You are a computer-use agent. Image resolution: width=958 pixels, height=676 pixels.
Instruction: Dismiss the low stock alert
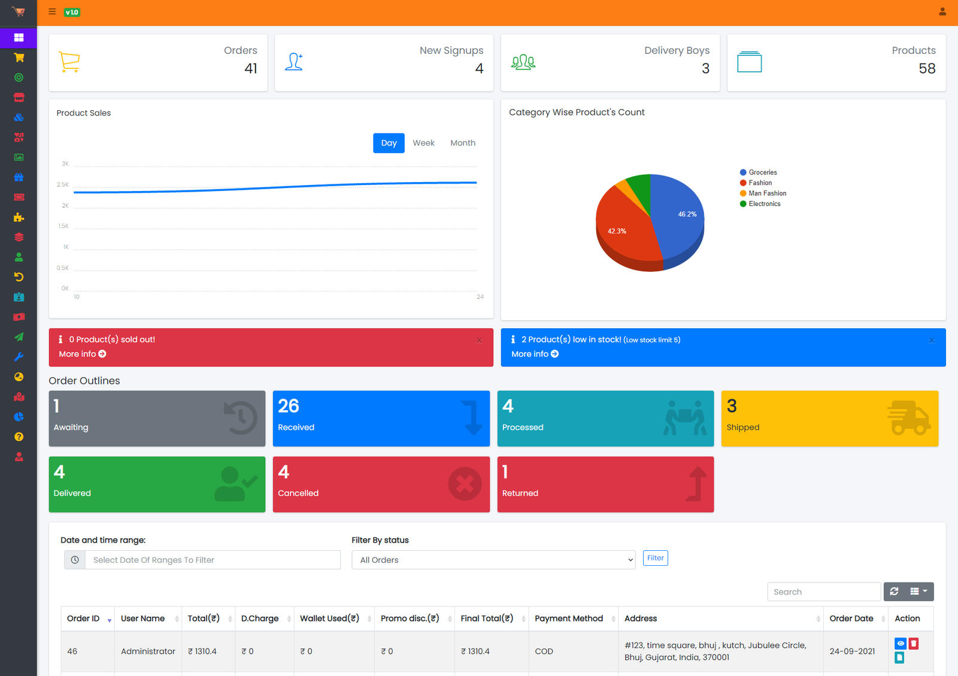pyautogui.click(x=932, y=340)
